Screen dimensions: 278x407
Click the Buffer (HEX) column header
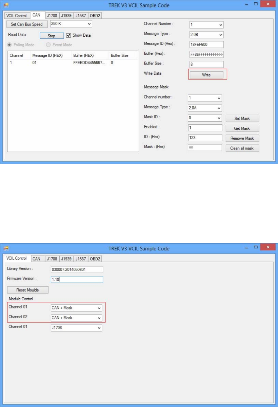click(90, 55)
